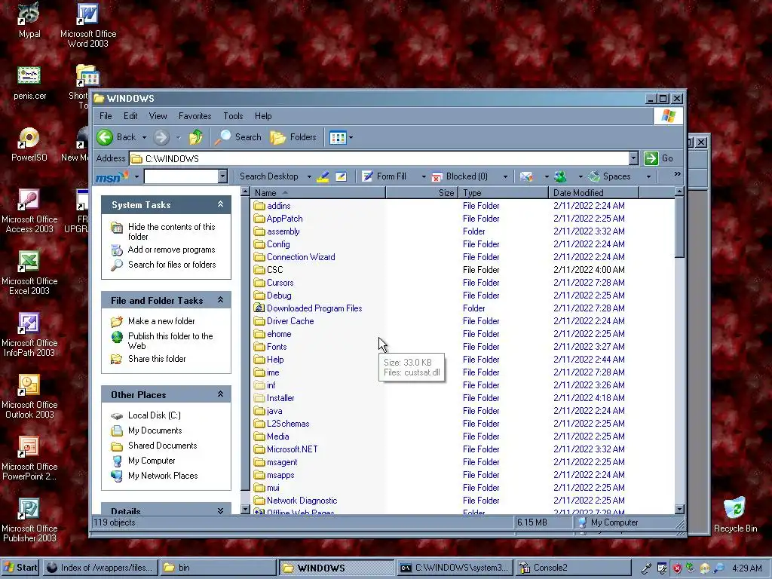Open the Search Desktop dropdown arrow
Screen dimensions: 772x579
(309, 176)
